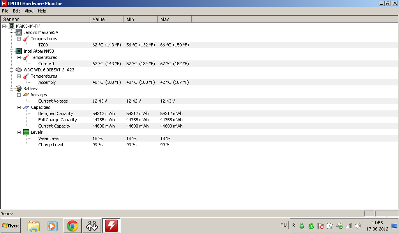Click the МАКСИМ-ПК computer icon
This screenshot has height=234, width=399.
coord(11,26)
